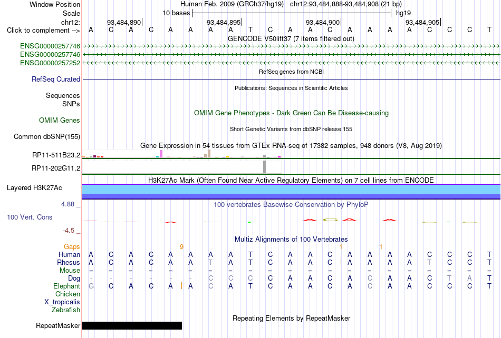
Task: Click the GTEx Gene Expression track title
Action: point(291,146)
